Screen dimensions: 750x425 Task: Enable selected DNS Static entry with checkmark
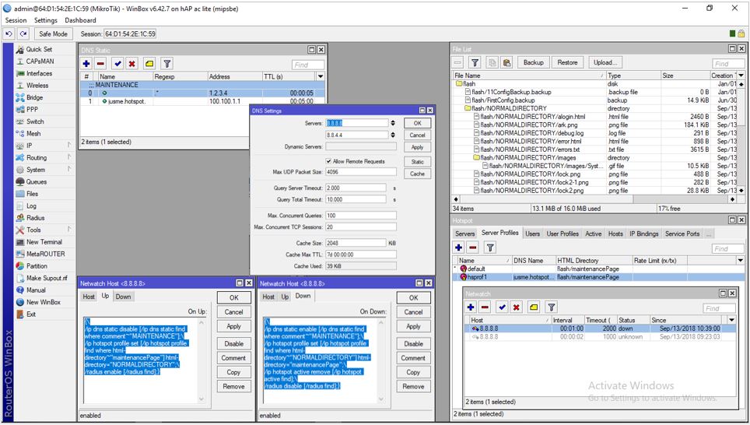point(117,64)
